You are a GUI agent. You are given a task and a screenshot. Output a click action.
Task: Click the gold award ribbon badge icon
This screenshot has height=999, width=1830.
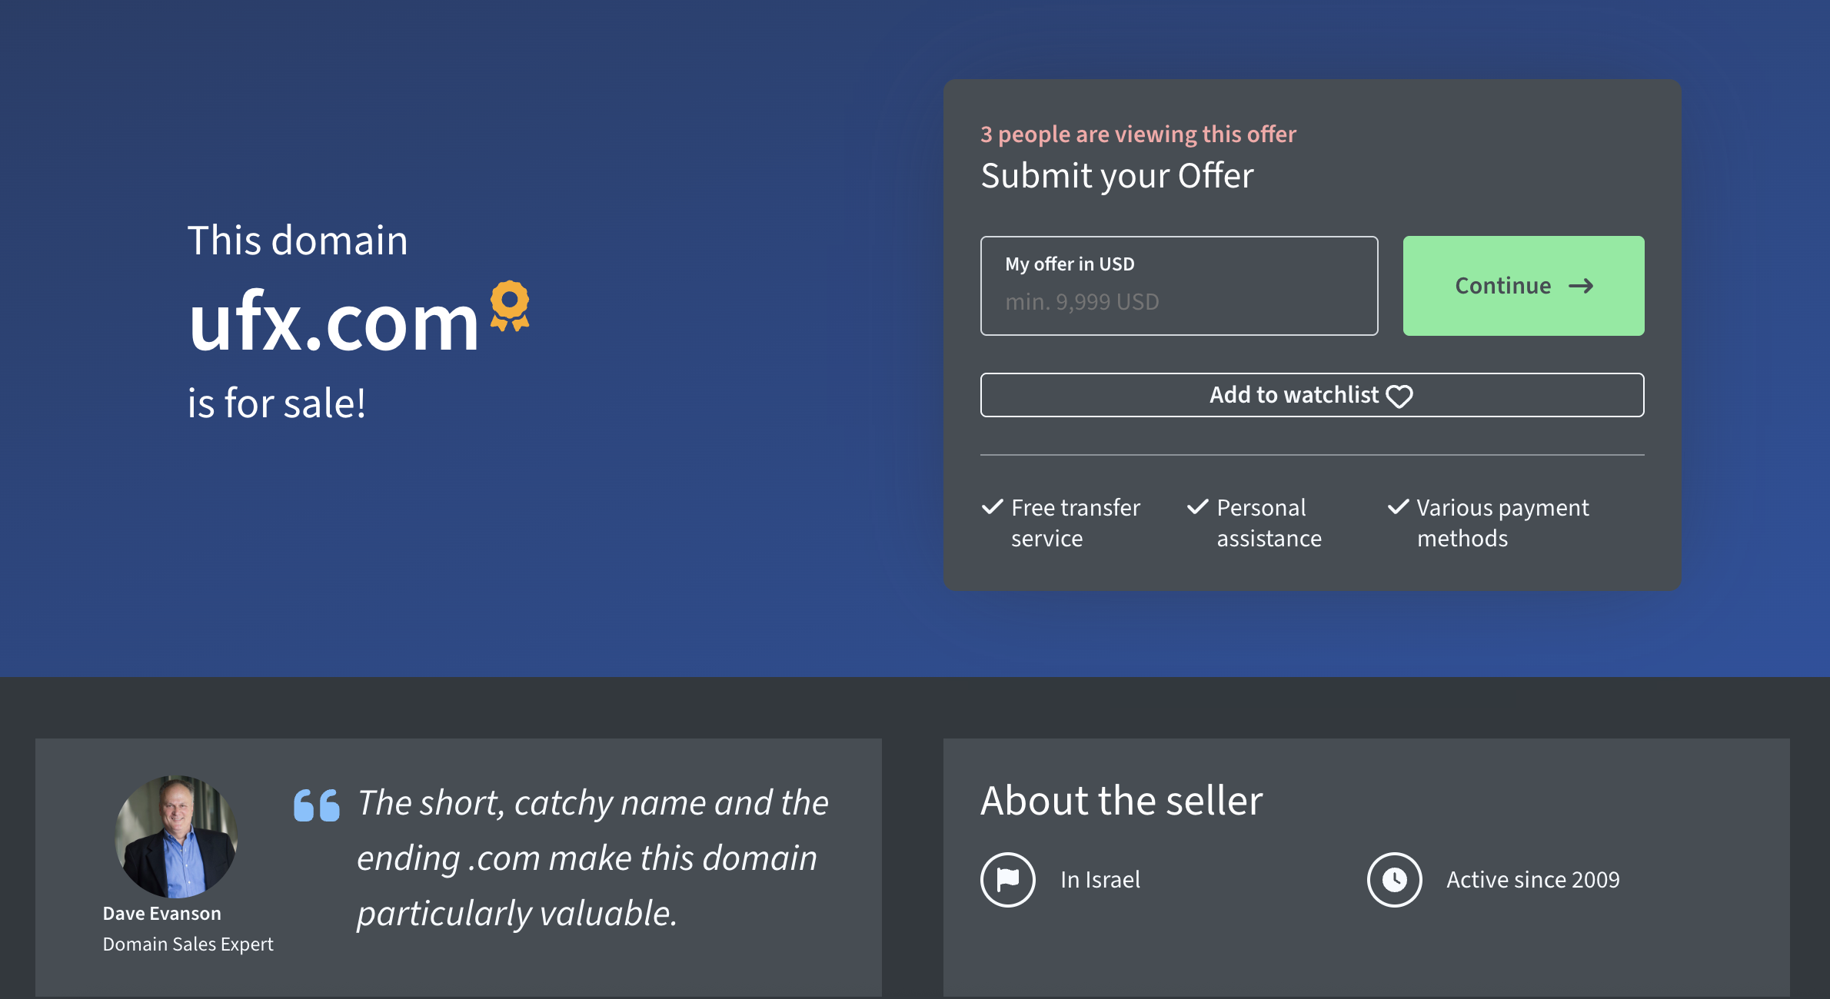pyautogui.click(x=510, y=306)
